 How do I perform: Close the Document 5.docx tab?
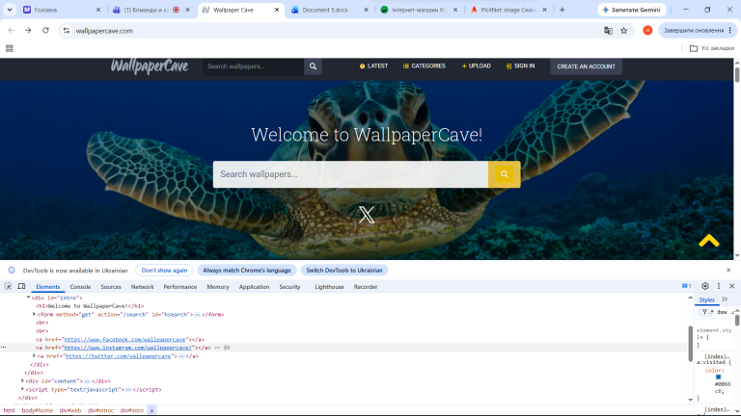(x=366, y=10)
